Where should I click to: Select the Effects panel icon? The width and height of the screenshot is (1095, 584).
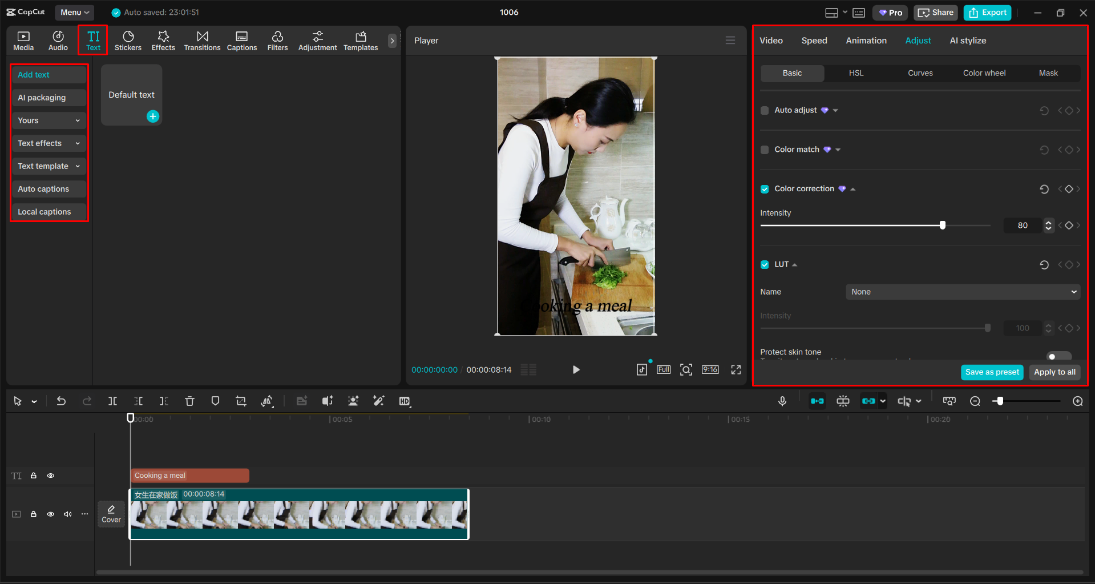[x=163, y=40]
